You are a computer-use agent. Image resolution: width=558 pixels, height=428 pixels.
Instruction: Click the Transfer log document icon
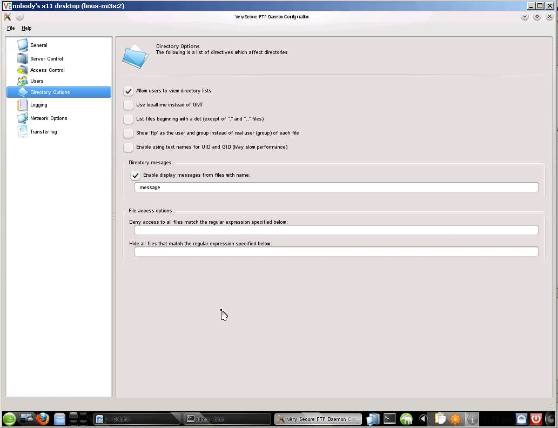coord(23,132)
